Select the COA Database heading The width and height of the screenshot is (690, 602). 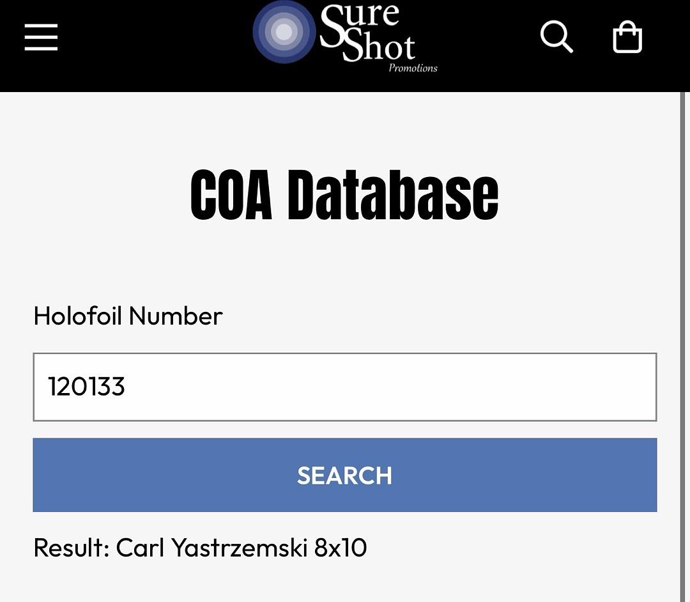(x=344, y=195)
